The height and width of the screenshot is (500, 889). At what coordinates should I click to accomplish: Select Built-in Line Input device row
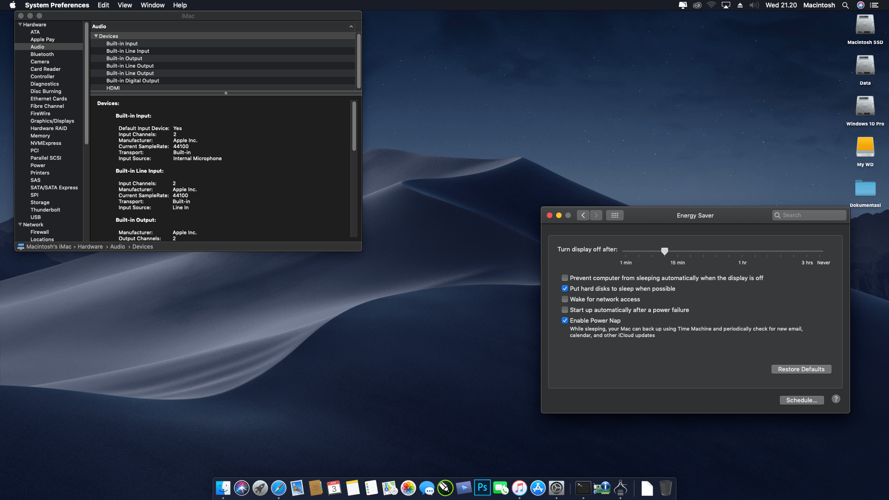[223, 51]
